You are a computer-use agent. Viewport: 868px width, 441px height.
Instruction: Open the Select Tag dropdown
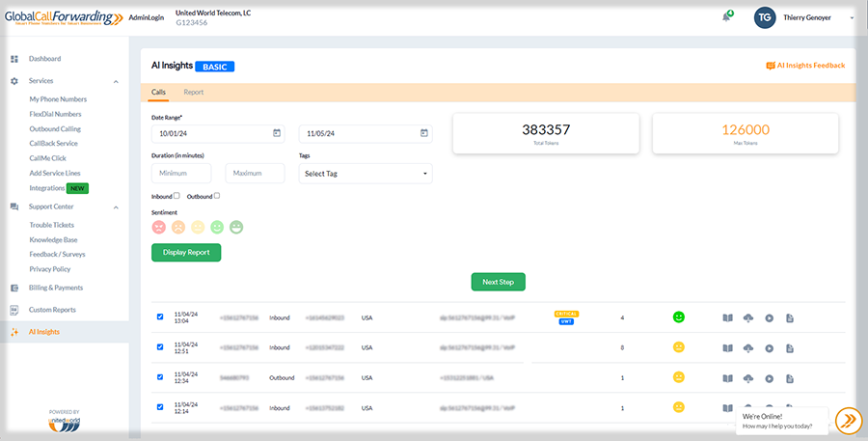(x=366, y=174)
